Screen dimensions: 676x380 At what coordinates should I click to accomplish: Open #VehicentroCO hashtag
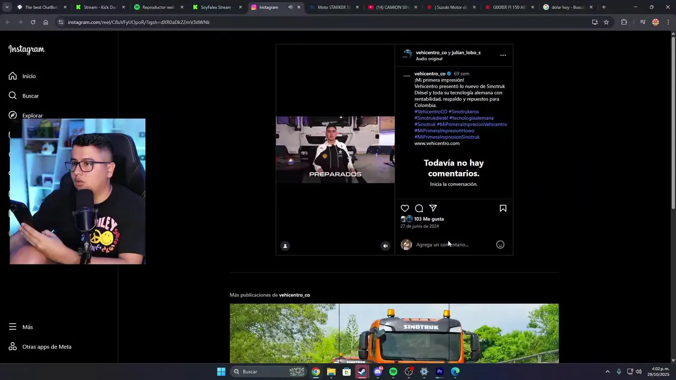point(430,111)
